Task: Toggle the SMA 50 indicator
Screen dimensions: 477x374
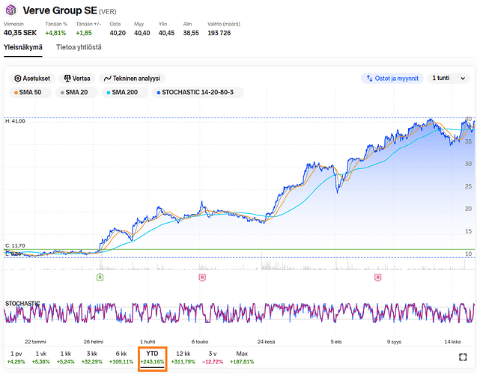Action: pos(31,92)
